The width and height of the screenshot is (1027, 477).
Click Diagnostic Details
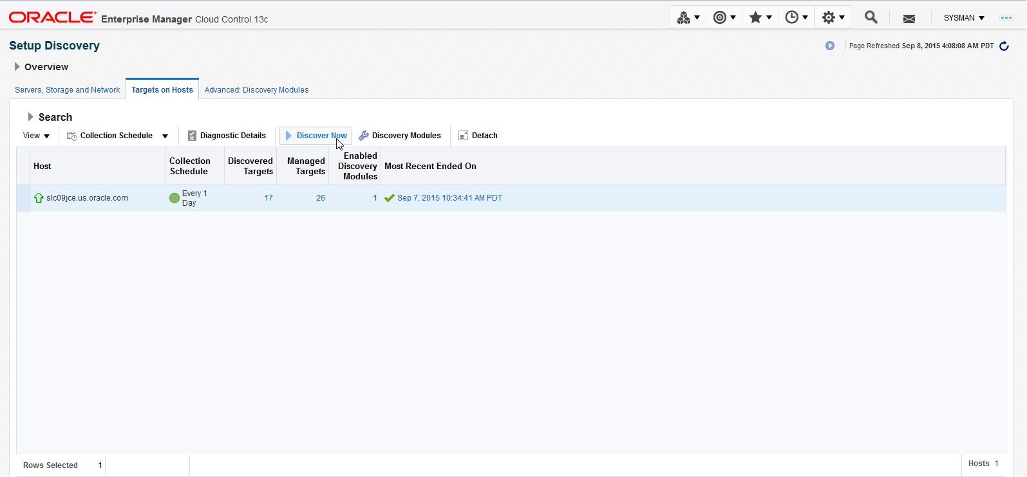pyautogui.click(x=227, y=136)
